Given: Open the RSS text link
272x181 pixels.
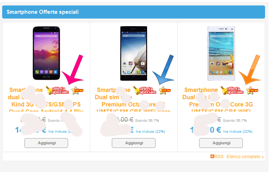Looking at the screenshot, I should click(219, 157).
